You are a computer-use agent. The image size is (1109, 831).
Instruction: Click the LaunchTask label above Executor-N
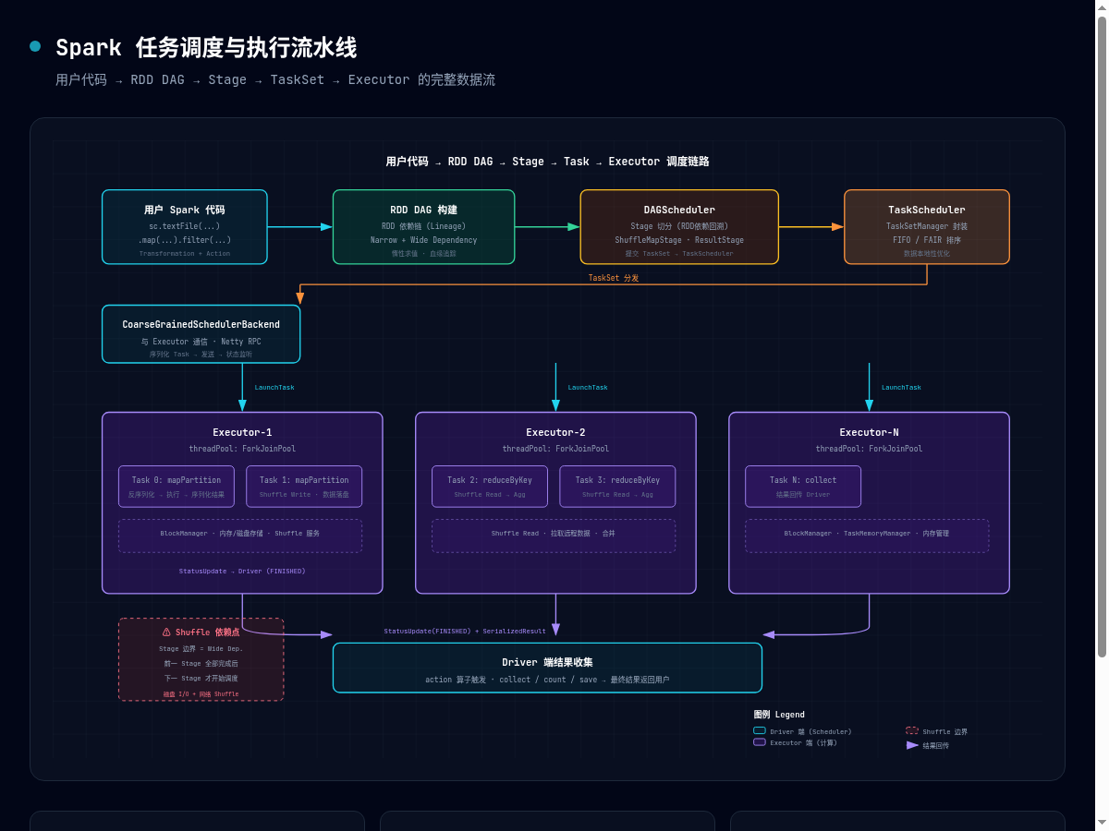(901, 388)
